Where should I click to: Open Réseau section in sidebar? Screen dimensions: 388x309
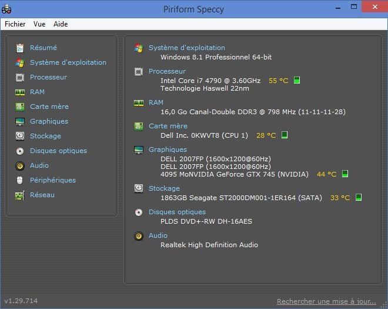42,195
